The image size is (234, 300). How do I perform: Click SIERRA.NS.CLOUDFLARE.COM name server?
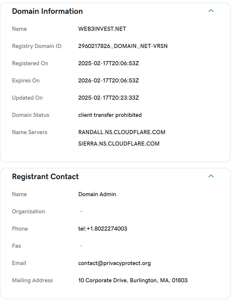click(119, 144)
